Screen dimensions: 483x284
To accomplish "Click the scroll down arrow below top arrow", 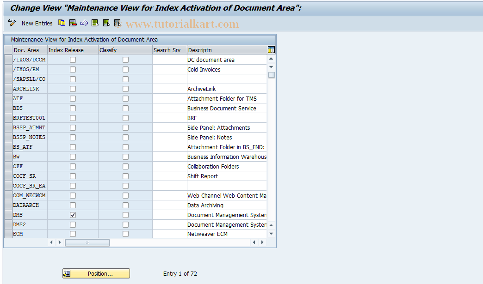I will pos(271,66).
